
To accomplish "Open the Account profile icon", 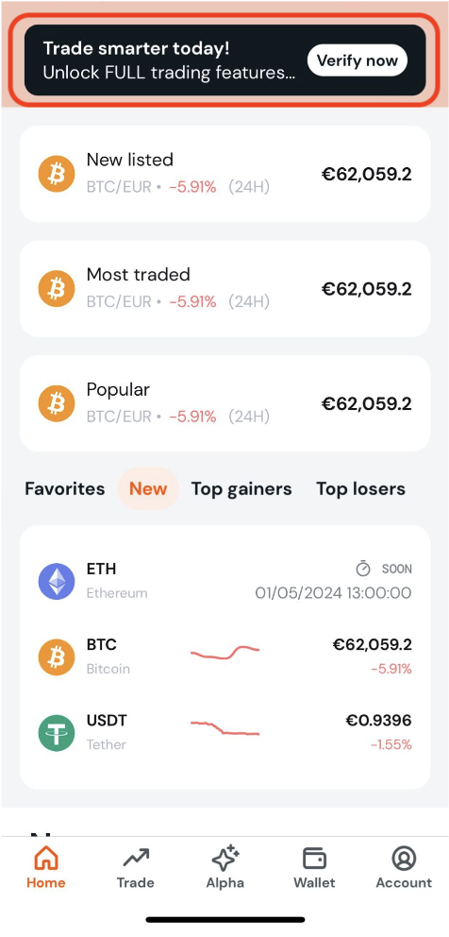I will (404, 859).
